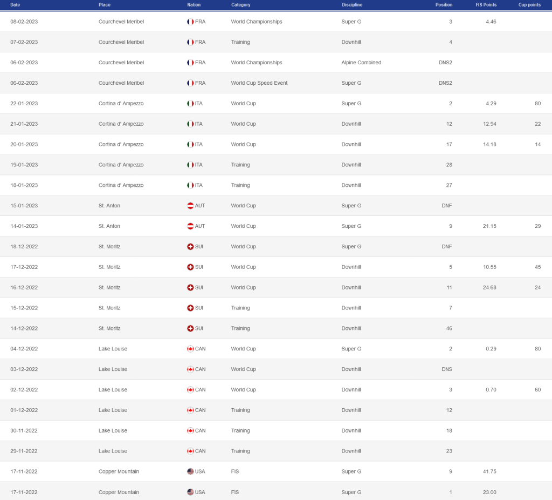Click the Austria flag in the 15-01-2023 row
Viewport: 552px width, 500px height.
pos(190,206)
